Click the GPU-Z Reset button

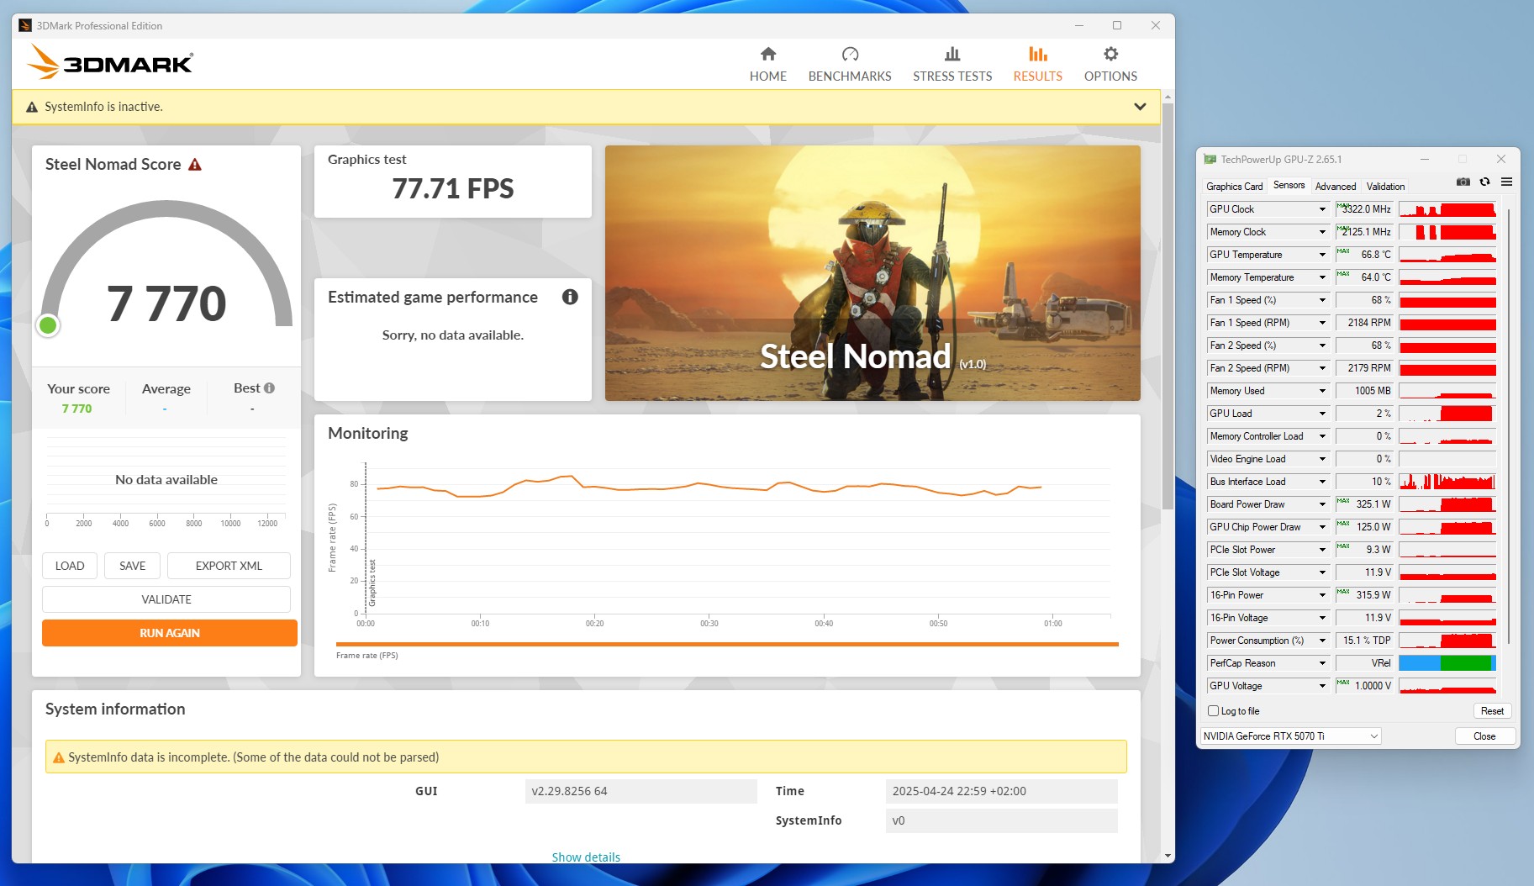(1492, 711)
